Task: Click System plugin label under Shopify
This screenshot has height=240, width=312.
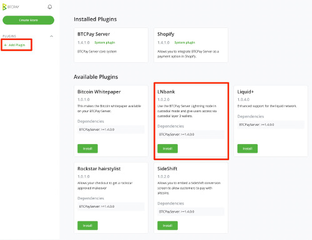Action: tap(185, 42)
